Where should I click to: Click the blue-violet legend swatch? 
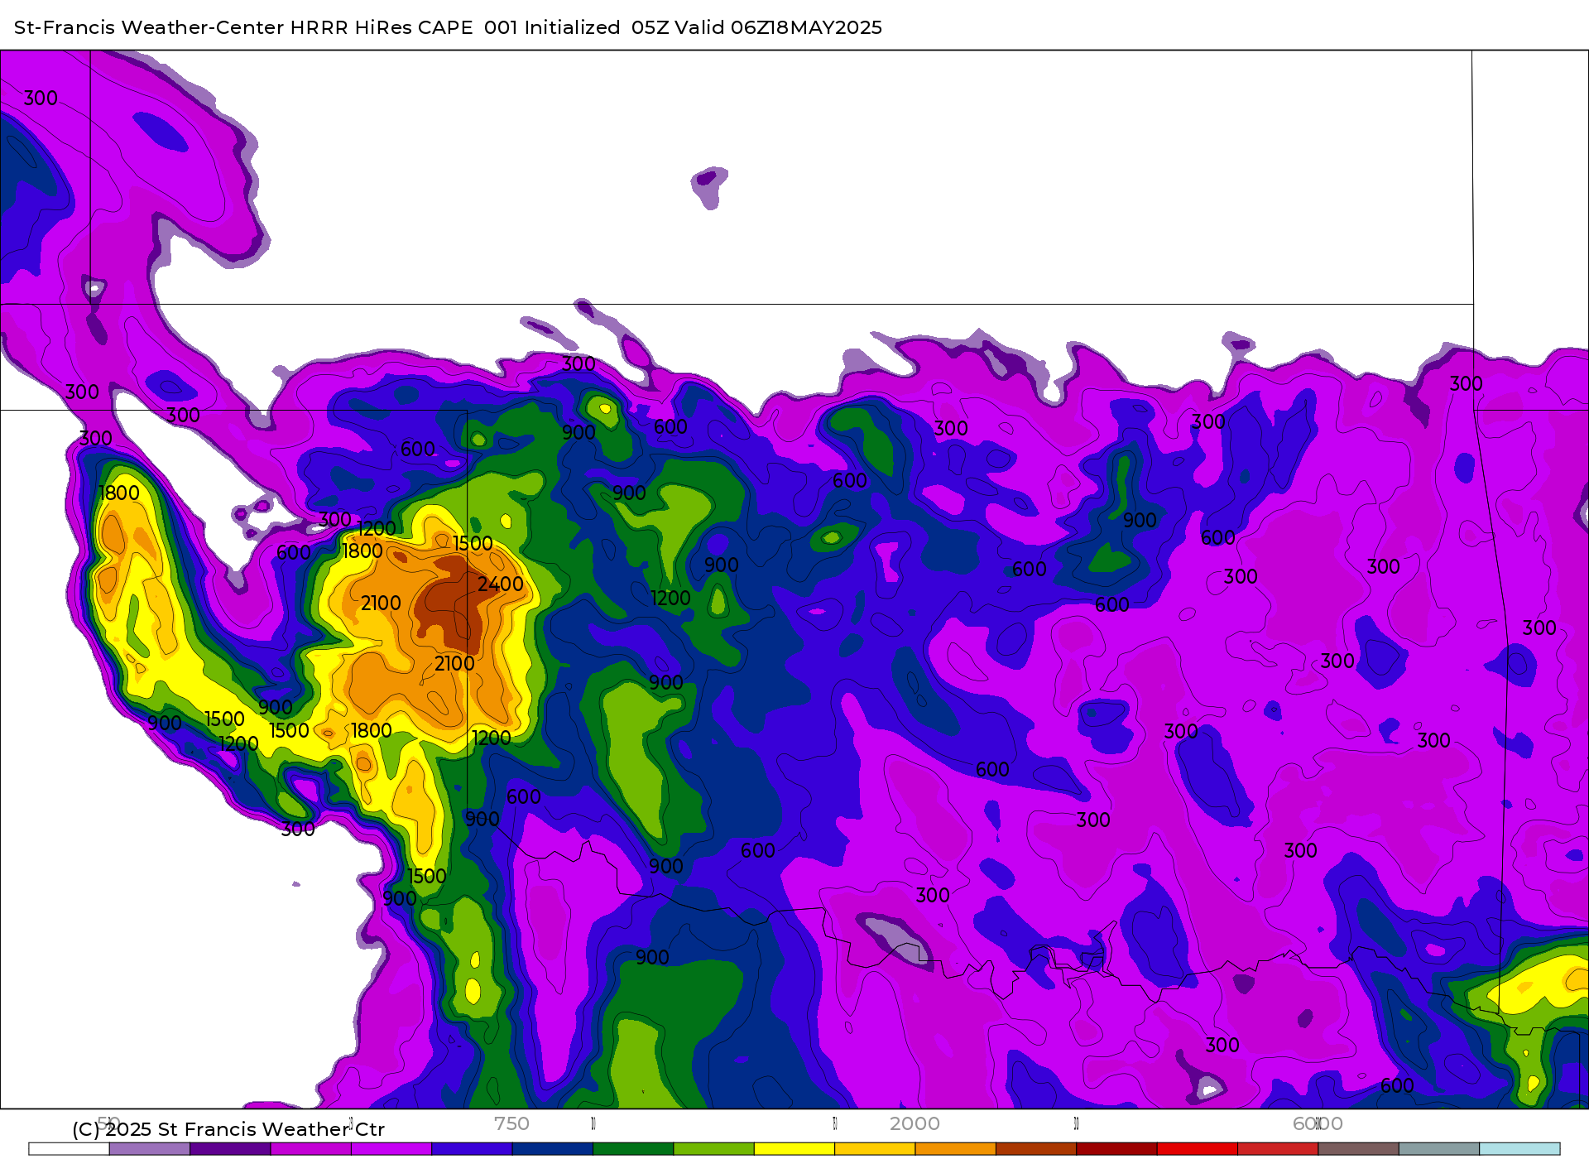[472, 1149]
